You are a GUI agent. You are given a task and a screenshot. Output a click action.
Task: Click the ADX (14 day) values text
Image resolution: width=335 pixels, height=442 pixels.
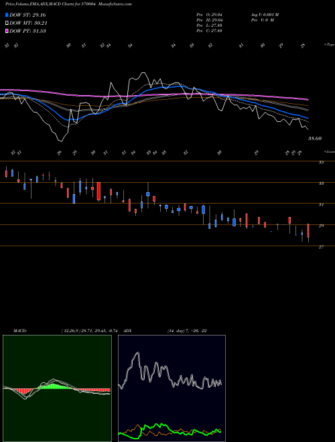point(187,331)
